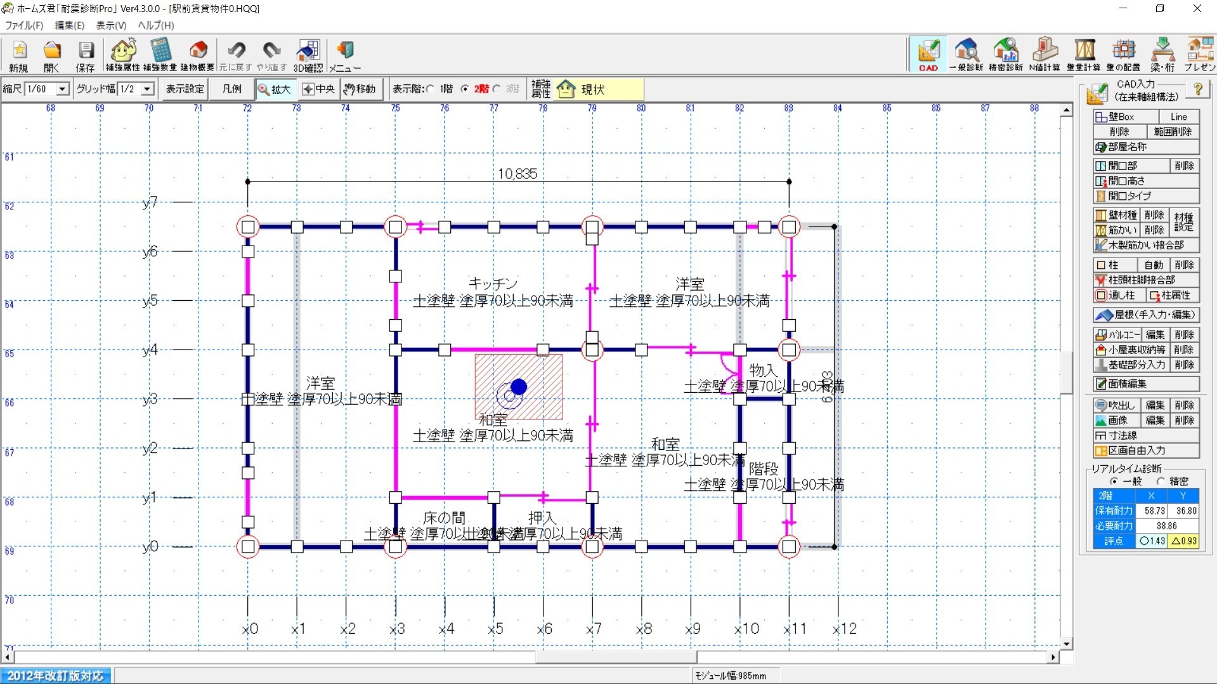Open the 表示(V) menu

111,25
